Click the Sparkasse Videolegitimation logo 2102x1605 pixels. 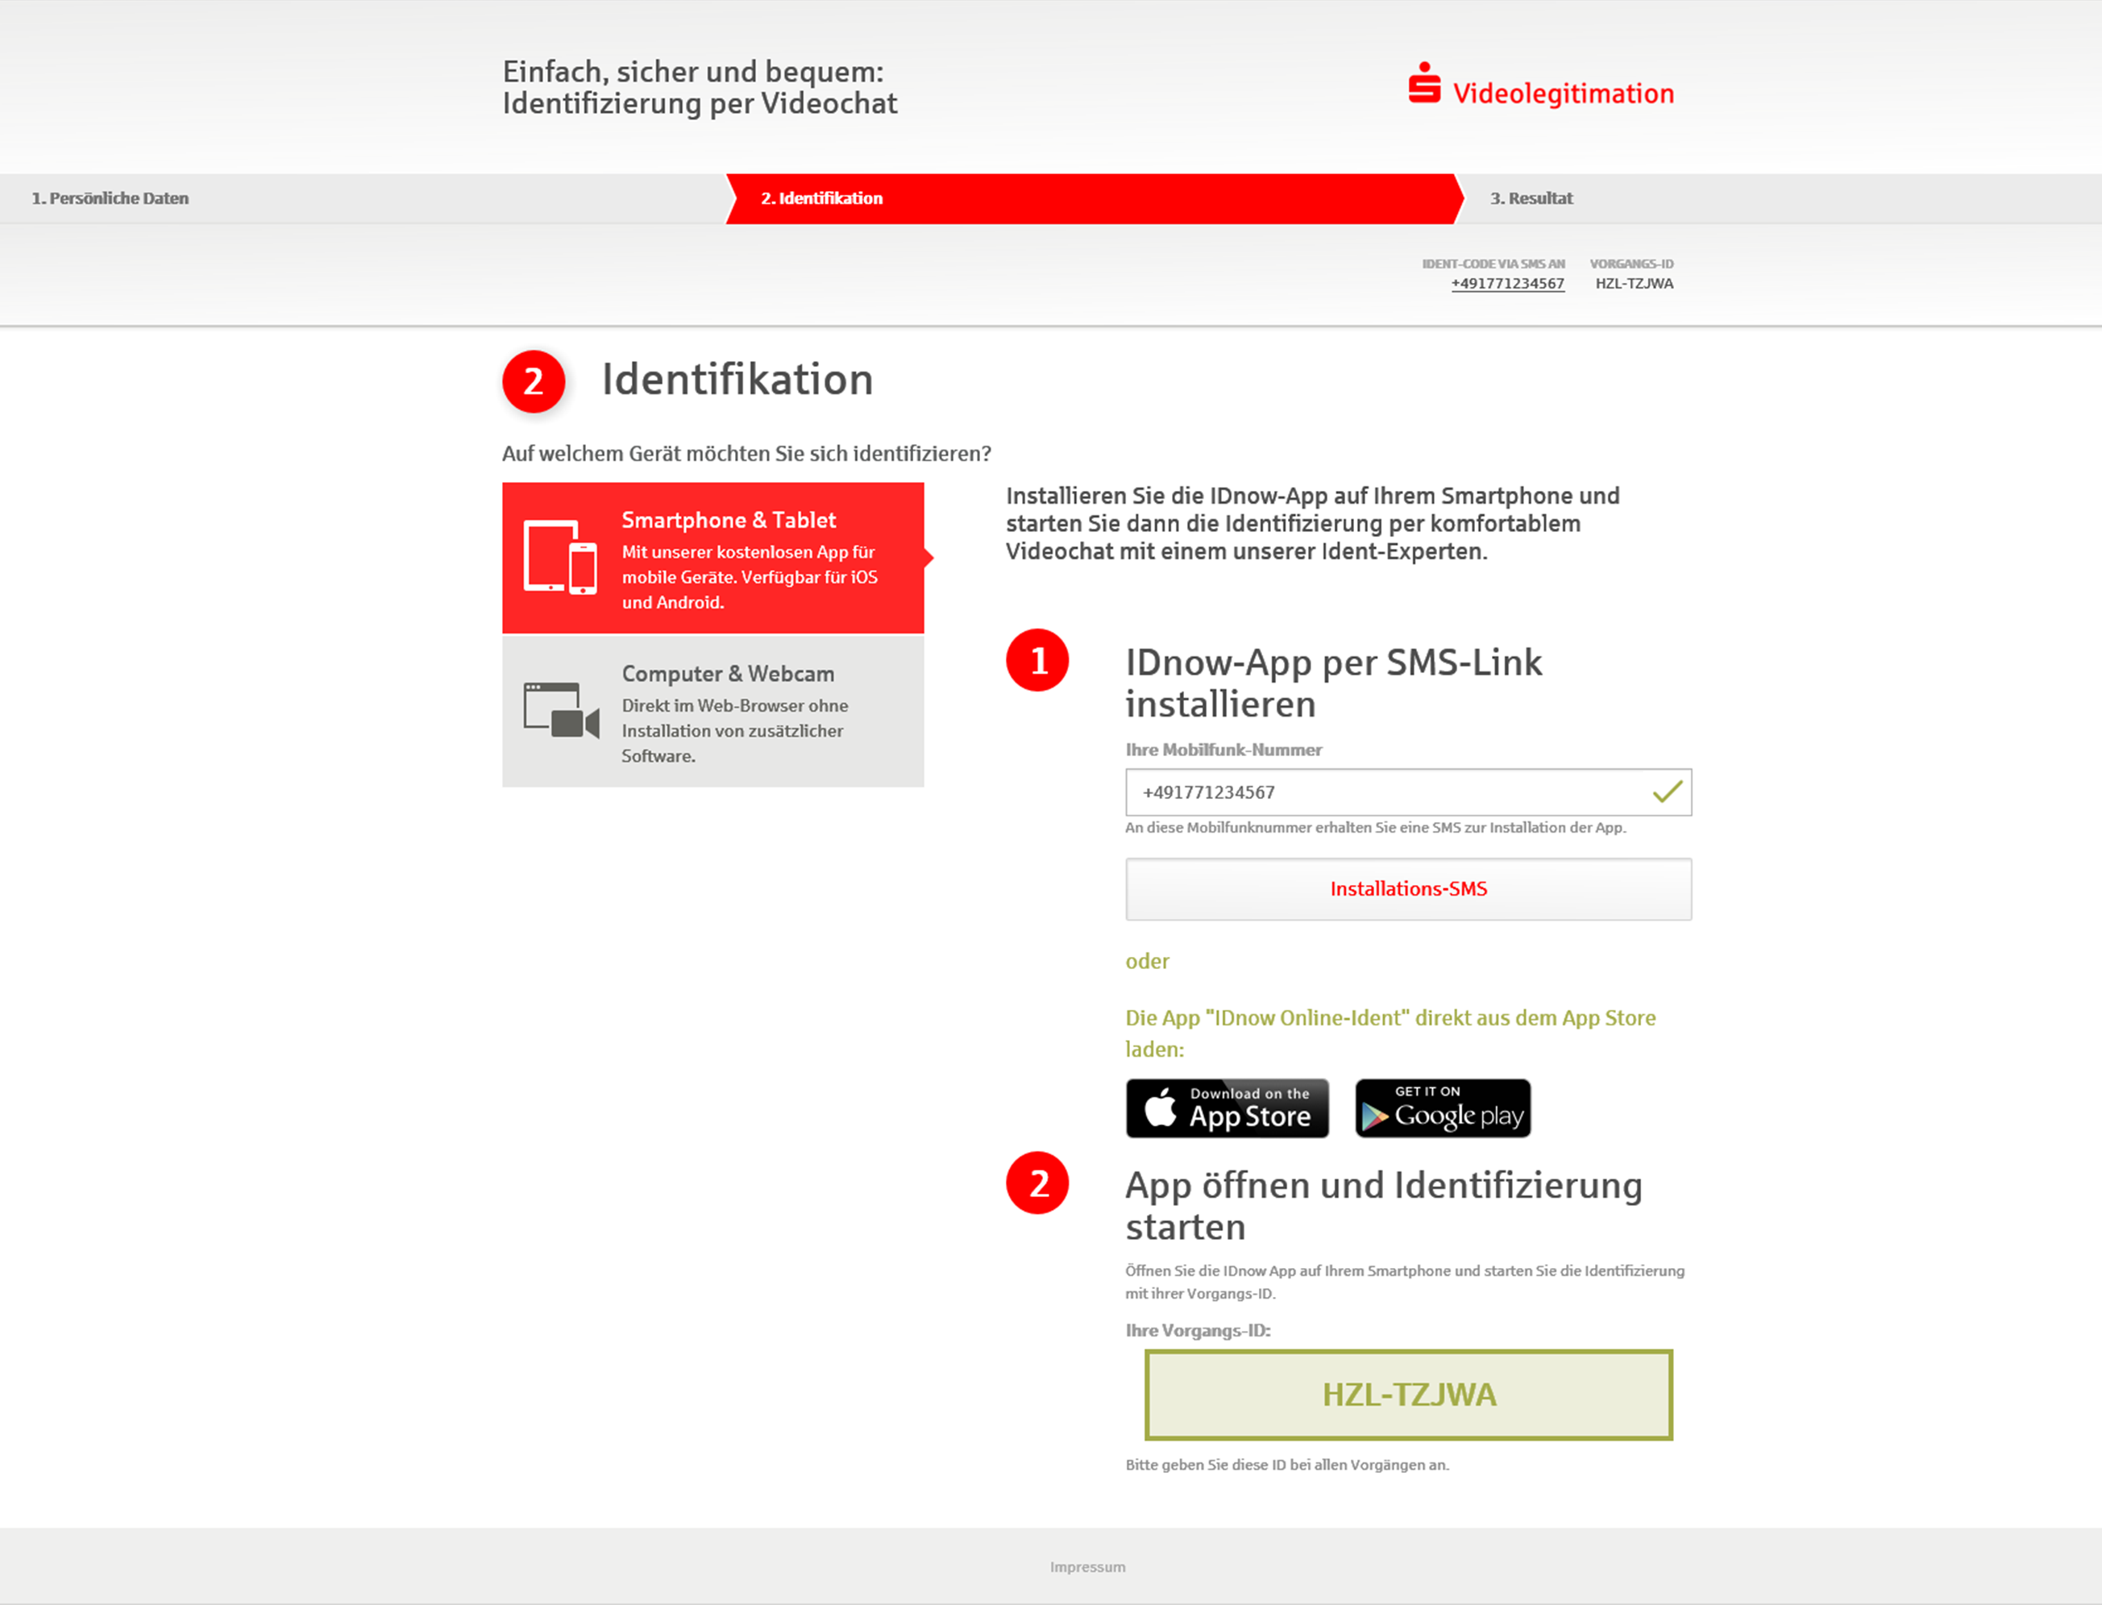coord(1540,86)
